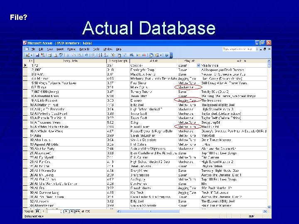Go to next record navigation button
This screenshot has width=299, height=224.
[66, 211]
